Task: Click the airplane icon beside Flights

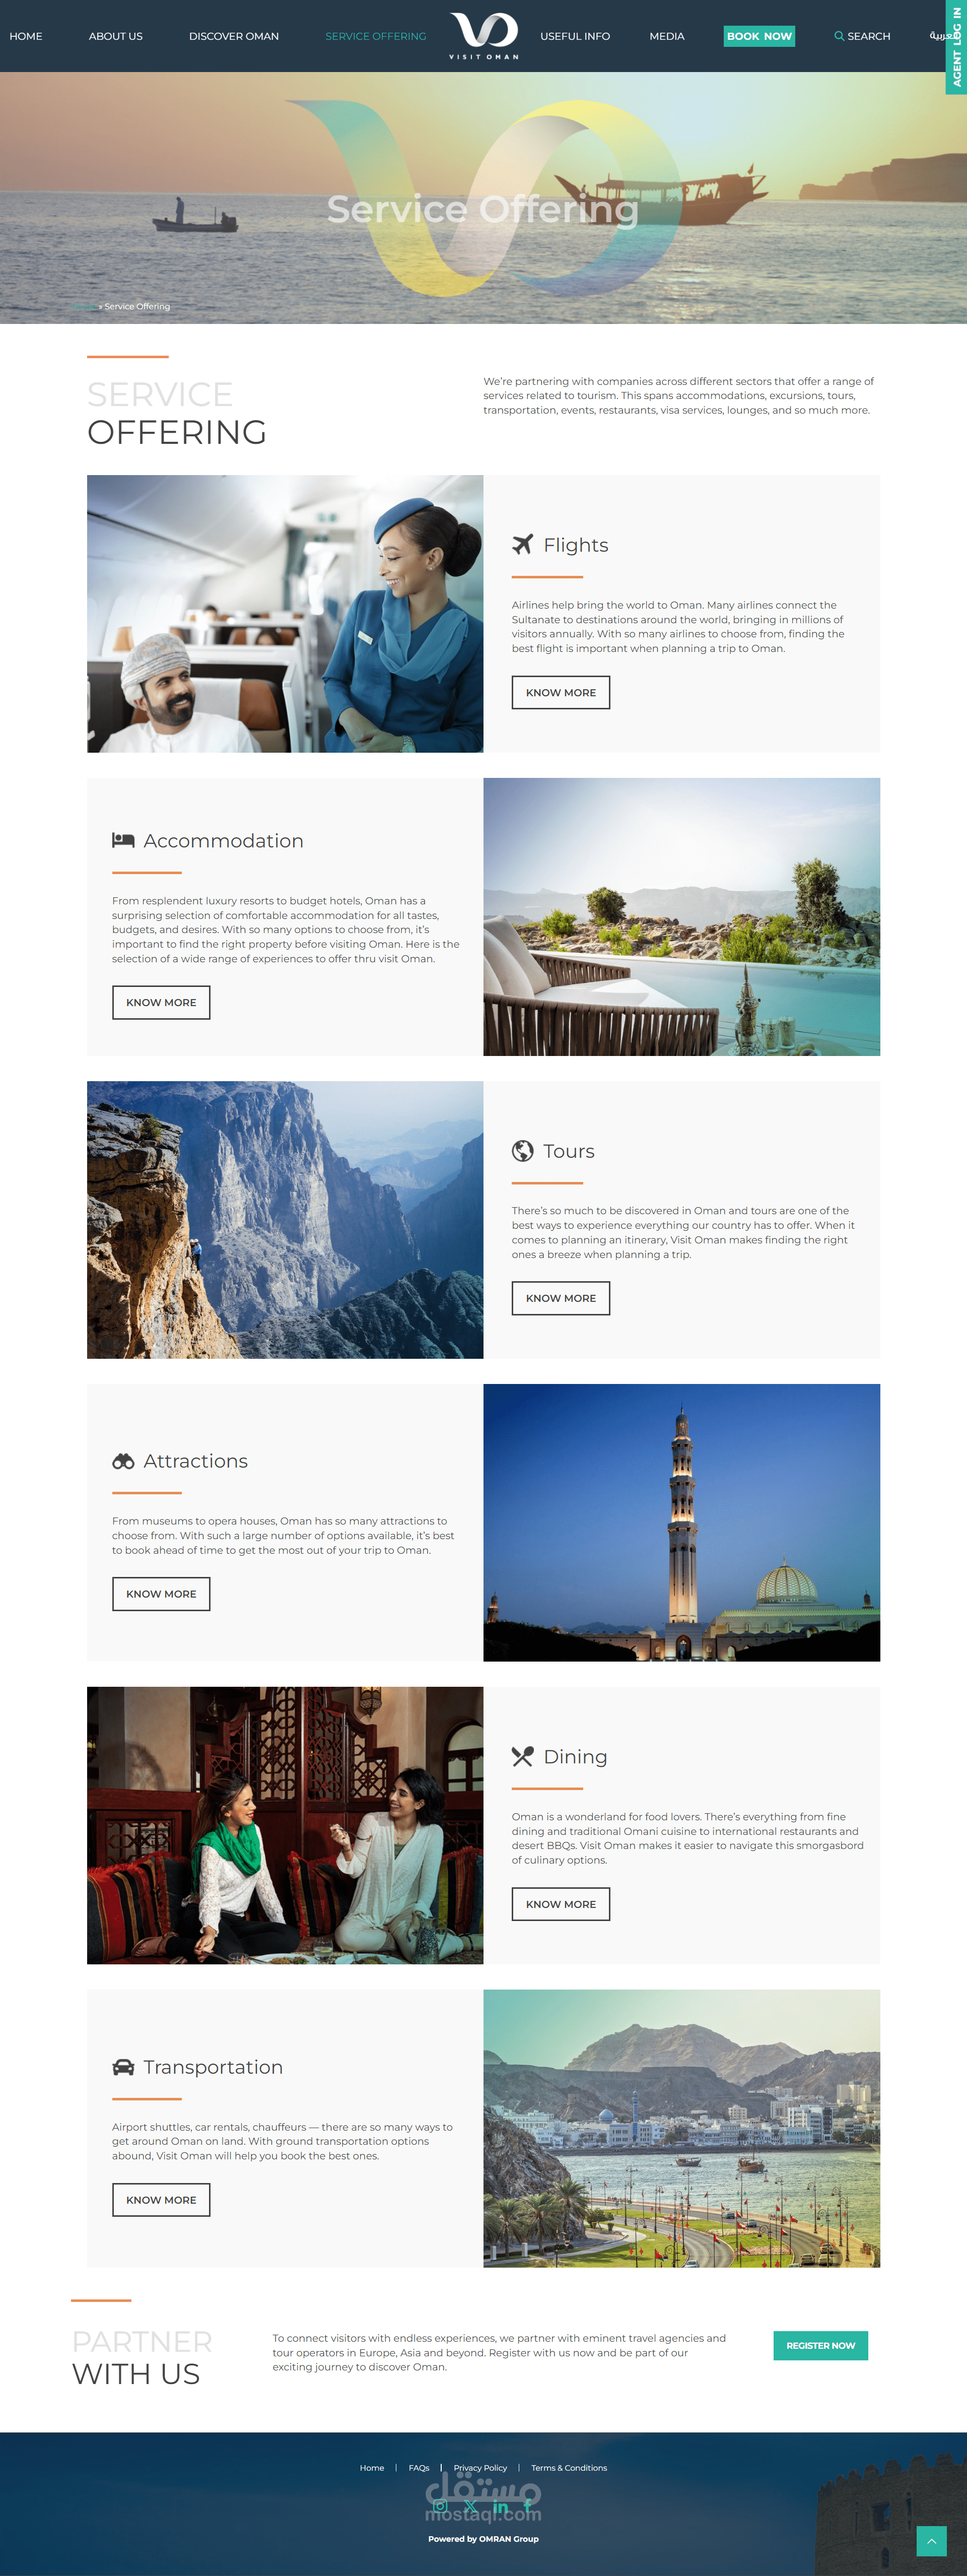Action: click(522, 544)
